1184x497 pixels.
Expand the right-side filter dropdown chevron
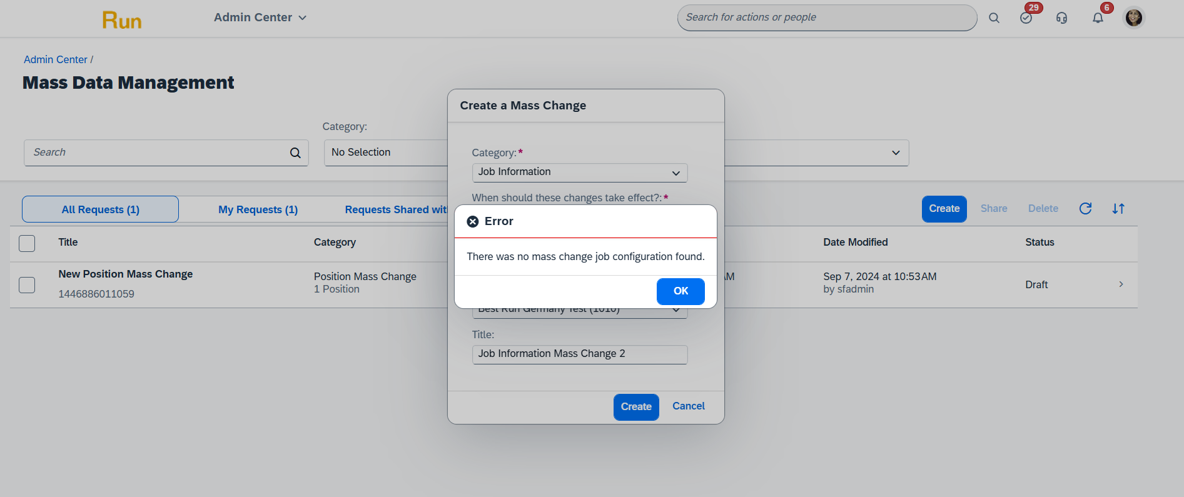pos(896,153)
